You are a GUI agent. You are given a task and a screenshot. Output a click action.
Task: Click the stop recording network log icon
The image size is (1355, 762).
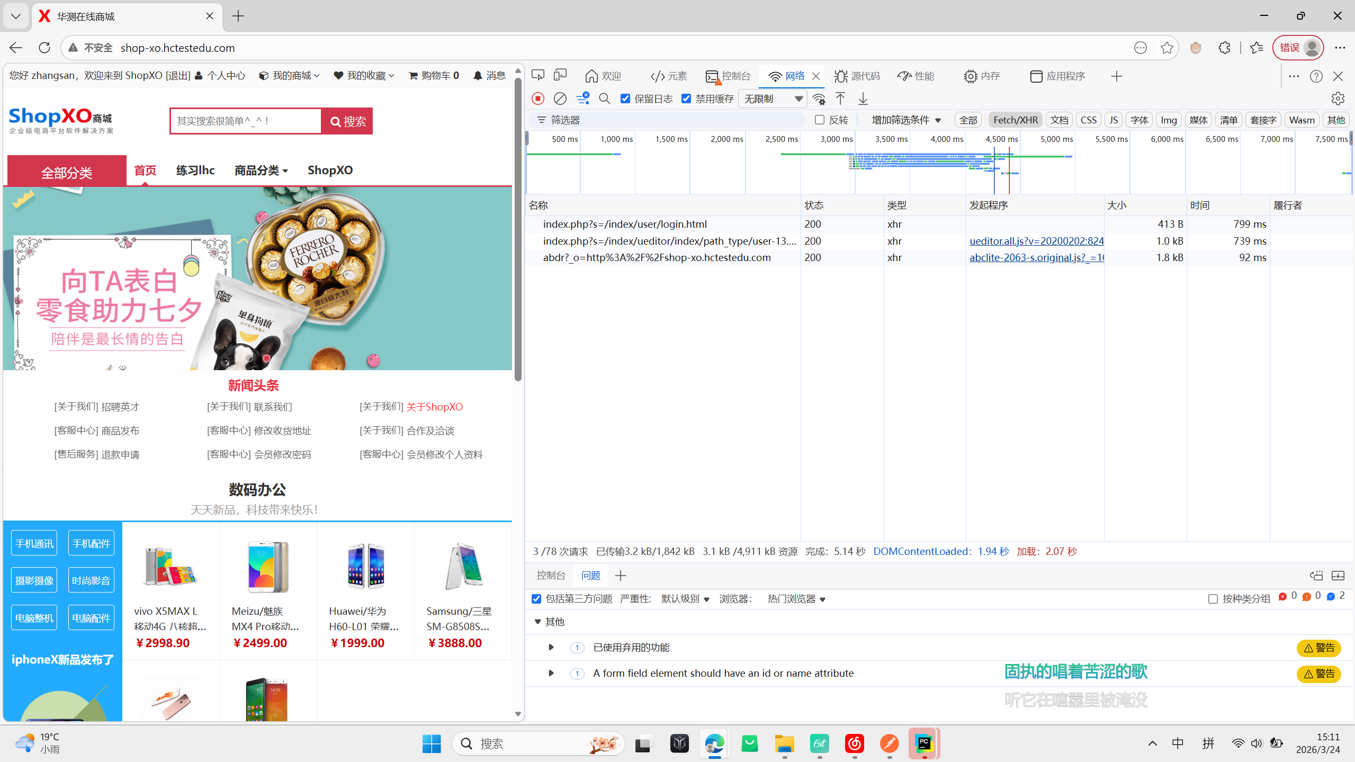(x=538, y=98)
